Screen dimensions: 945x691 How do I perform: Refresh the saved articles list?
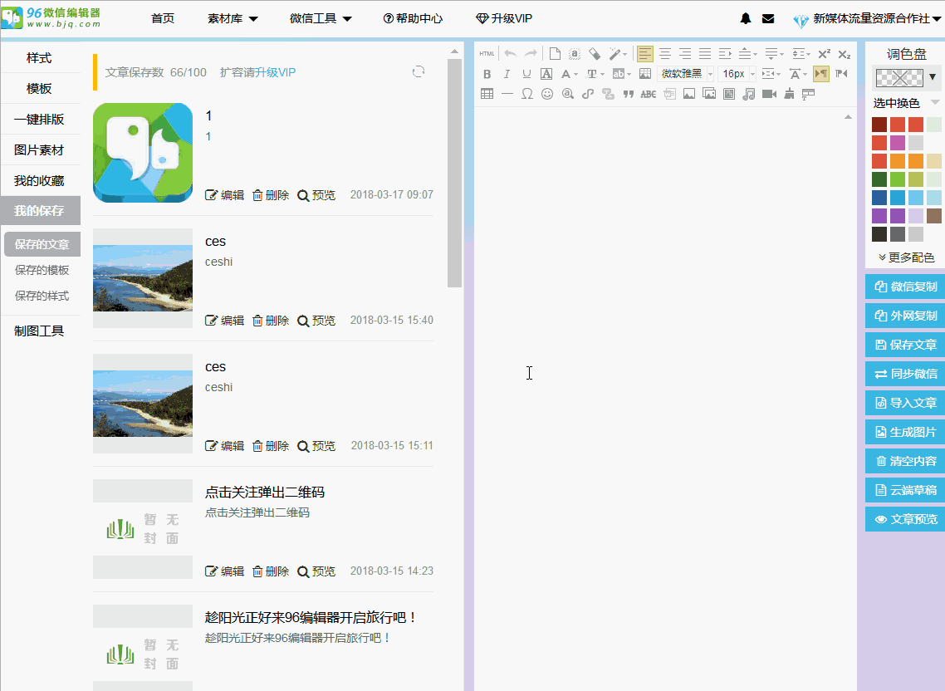tap(419, 71)
